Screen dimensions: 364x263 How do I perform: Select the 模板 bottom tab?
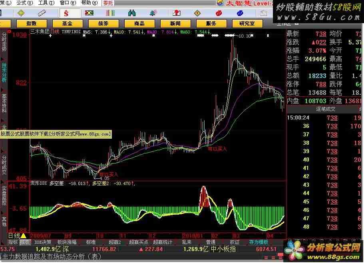[25, 242]
